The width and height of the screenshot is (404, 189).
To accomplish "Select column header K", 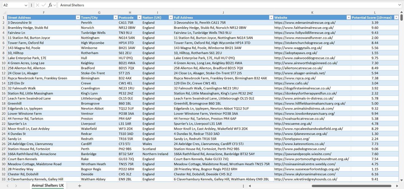I will click(x=312, y=12).
